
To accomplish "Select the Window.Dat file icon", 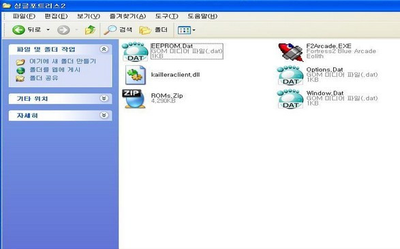I will pos(290,99).
